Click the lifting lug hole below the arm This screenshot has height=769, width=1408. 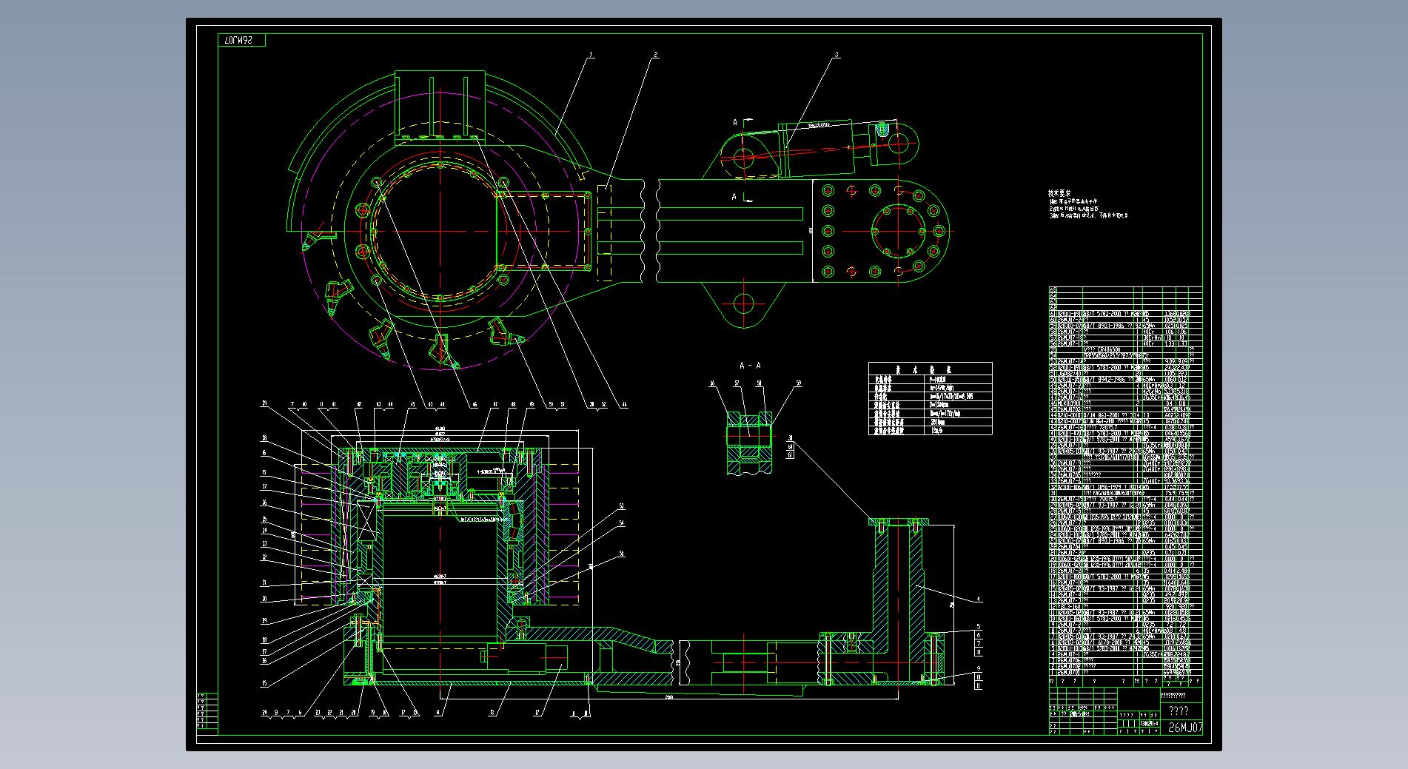tap(743, 303)
